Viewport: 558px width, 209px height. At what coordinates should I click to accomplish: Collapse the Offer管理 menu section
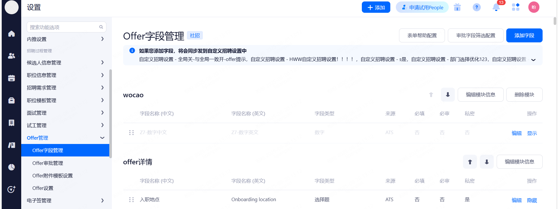pyautogui.click(x=102, y=138)
